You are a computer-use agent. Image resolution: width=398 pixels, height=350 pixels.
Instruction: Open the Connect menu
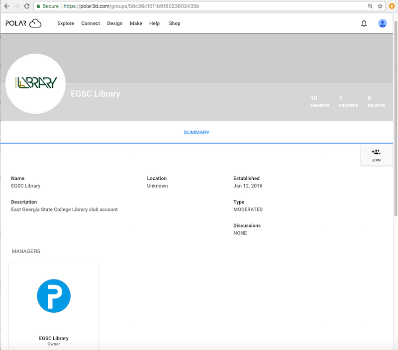pyautogui.click(x=91, y=23)
